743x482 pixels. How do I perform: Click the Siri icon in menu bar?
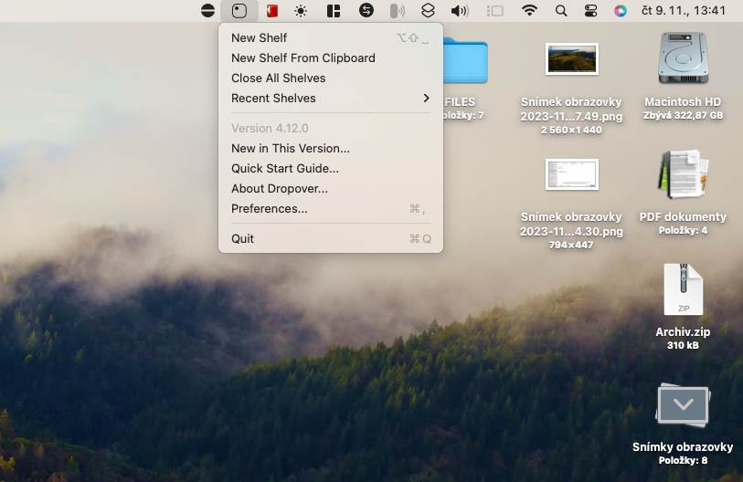tap(621, 10)
